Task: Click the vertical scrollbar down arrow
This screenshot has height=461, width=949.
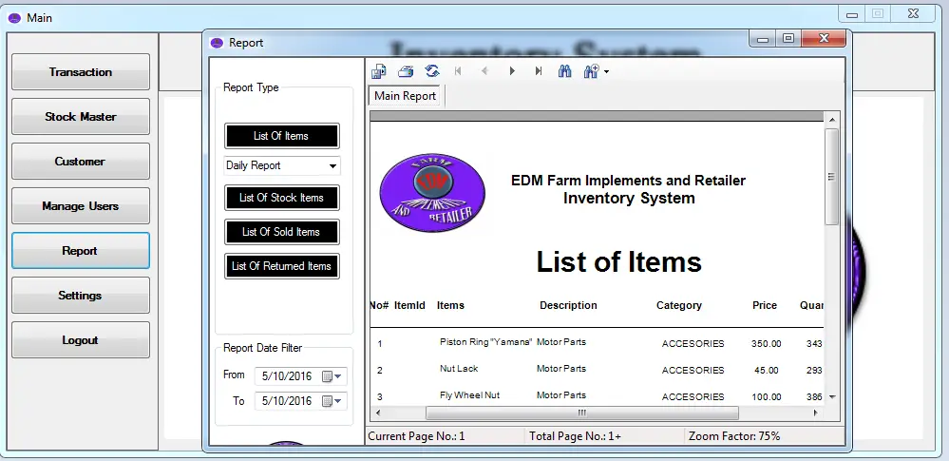Action: click(x=831, y=397)
